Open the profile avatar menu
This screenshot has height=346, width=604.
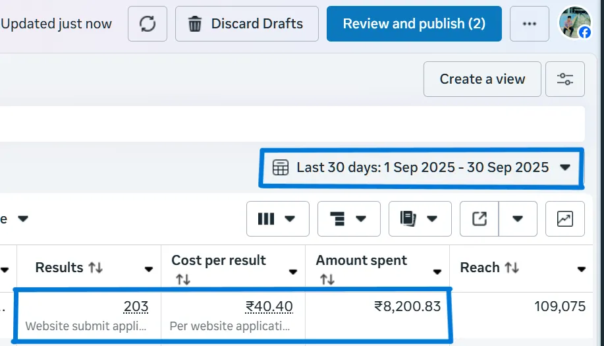(574, 24)
